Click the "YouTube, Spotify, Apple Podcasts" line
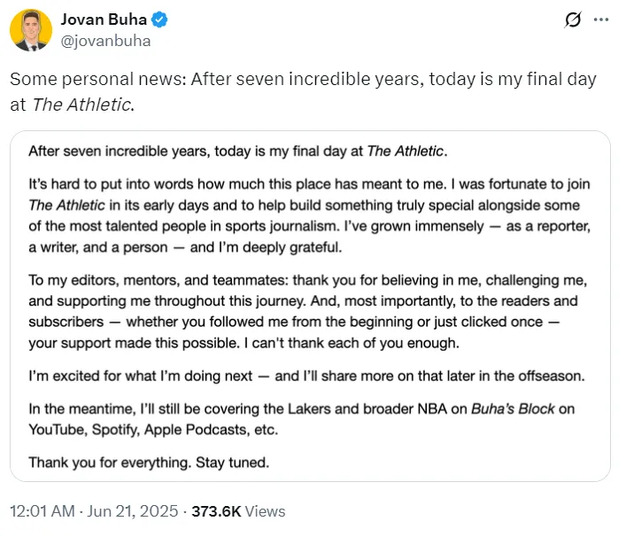This screenshot has height=537, width=626. click(x=153, y=430)
